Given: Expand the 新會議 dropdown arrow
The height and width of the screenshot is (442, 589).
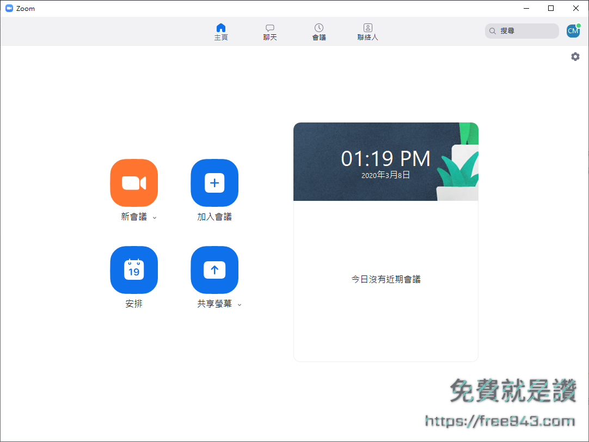Looking at the screenshot, I should tap(155, 217).
